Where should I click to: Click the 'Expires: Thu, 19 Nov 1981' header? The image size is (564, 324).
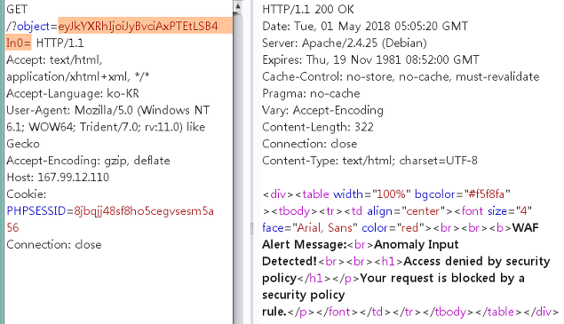coord(370,59)
